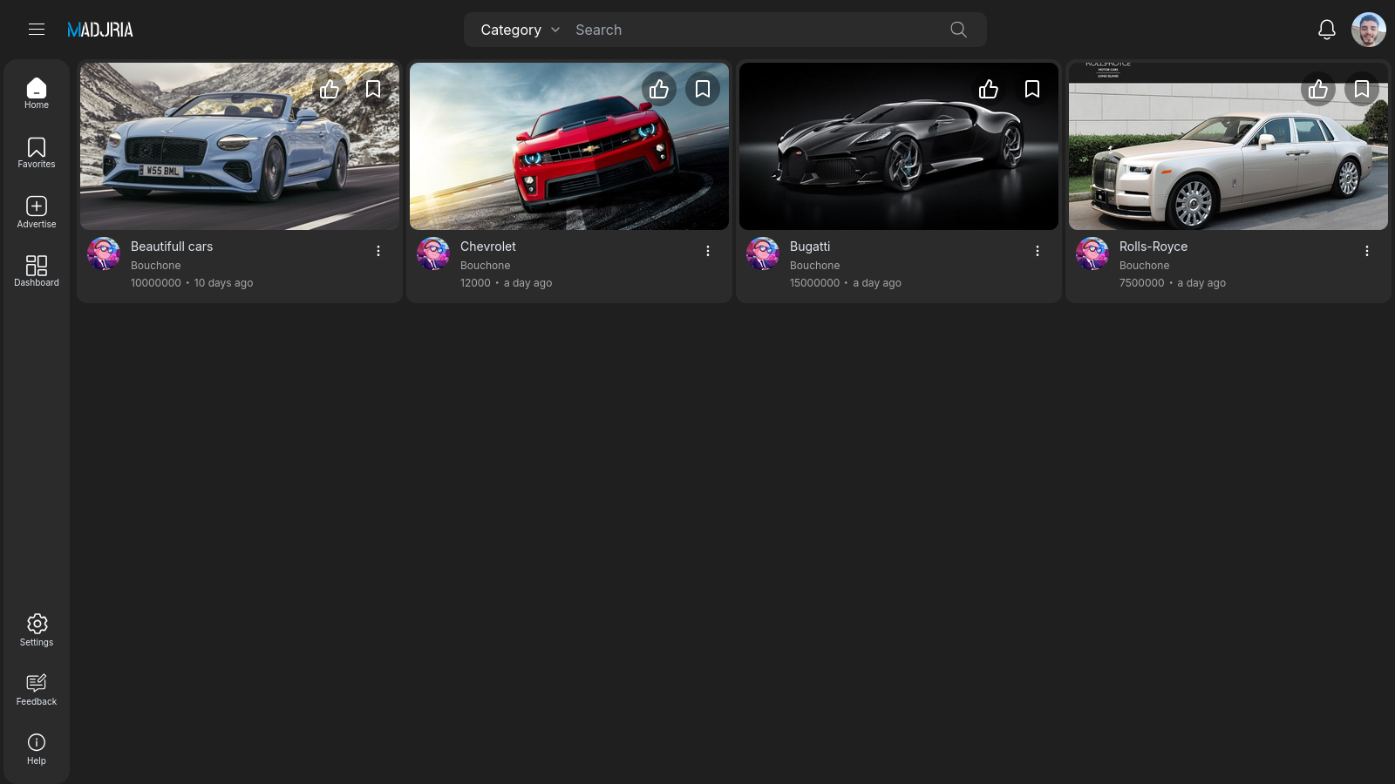The height and width of the screenshot is (784, 1395).
Task: Click the notification bell icon
Action: click(1326, 30)
